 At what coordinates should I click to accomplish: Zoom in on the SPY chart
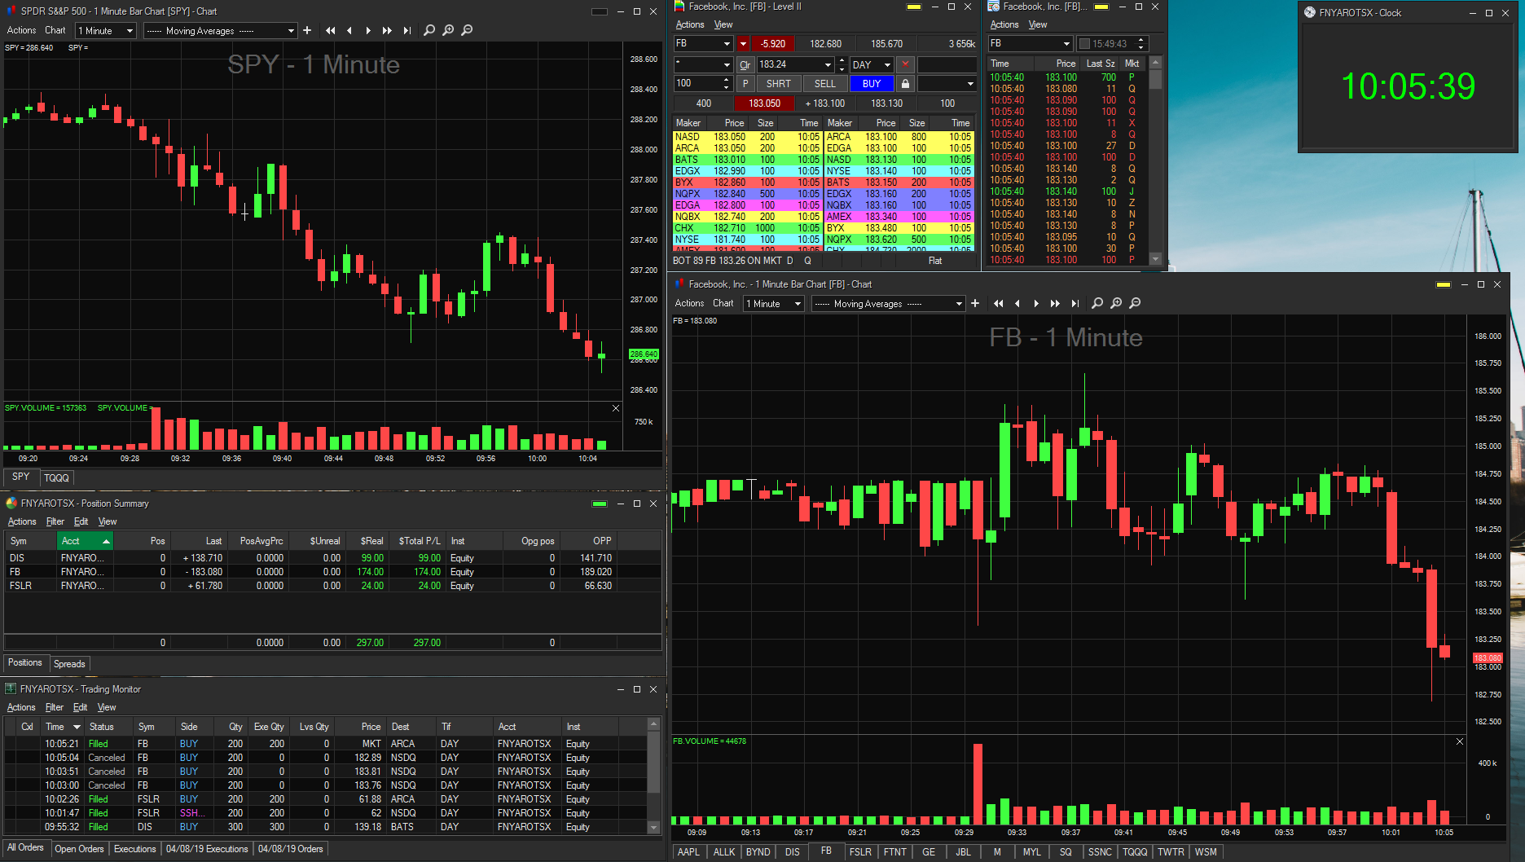click(448, 30)
